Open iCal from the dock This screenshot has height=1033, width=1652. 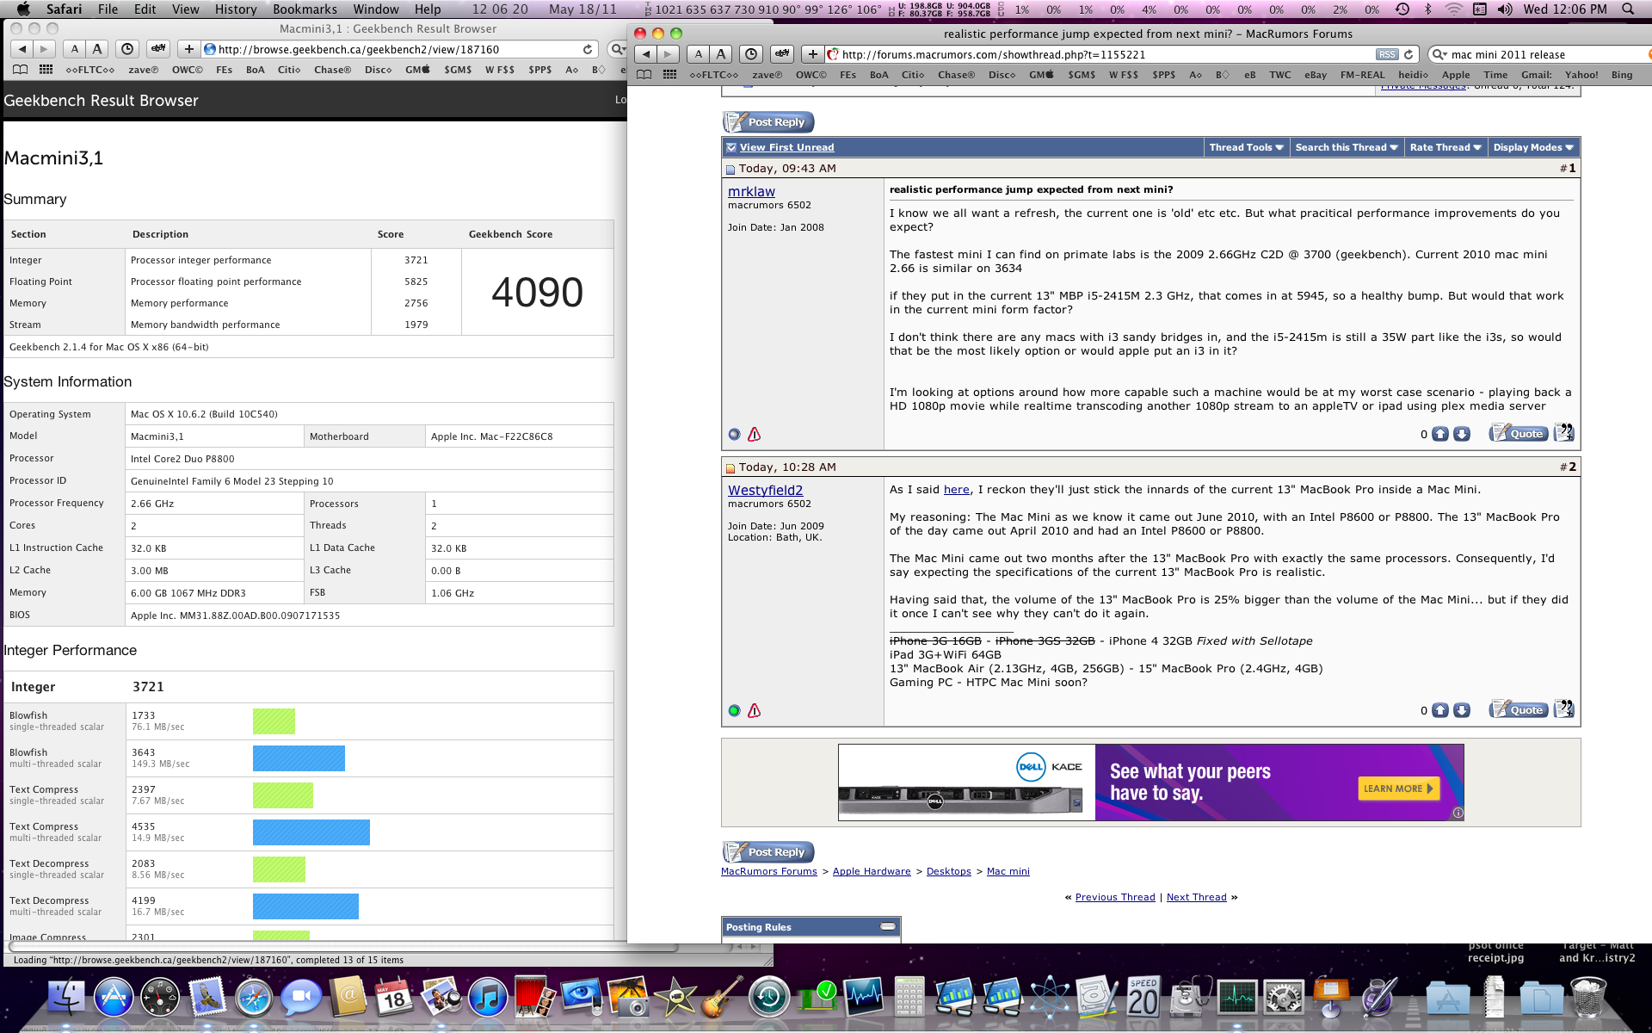(394, 999)
